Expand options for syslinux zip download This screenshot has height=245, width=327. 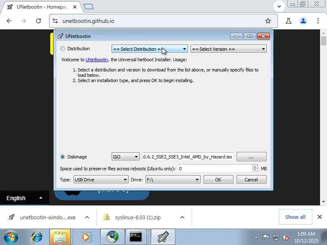(x=182, y=217)
